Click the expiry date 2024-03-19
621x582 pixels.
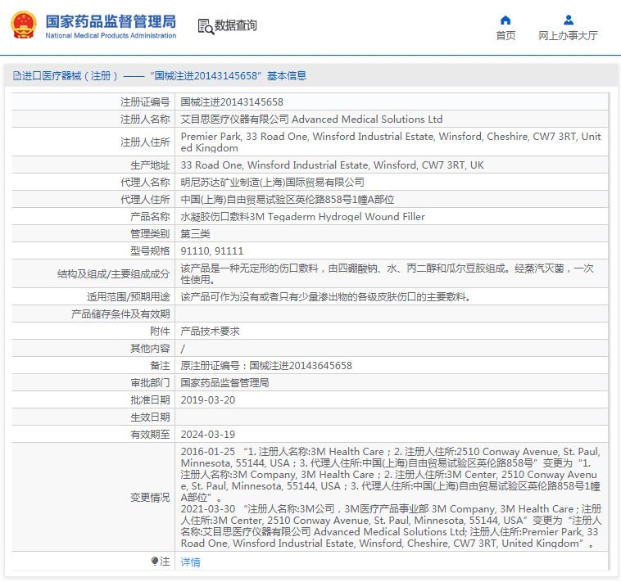[x=207, y=435]
